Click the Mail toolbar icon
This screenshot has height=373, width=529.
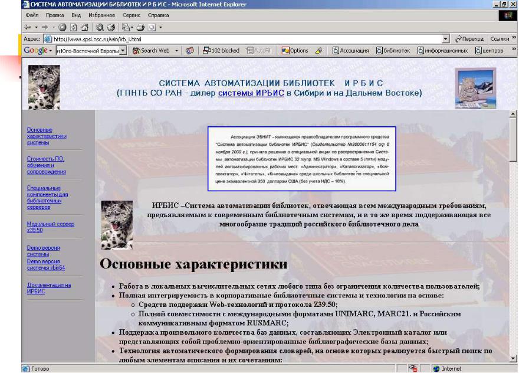pos(126,27)
